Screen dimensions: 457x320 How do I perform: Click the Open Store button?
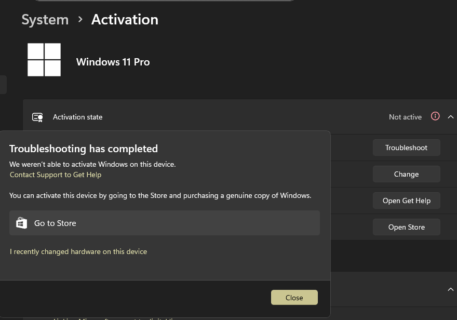click(x=406, y=227)
